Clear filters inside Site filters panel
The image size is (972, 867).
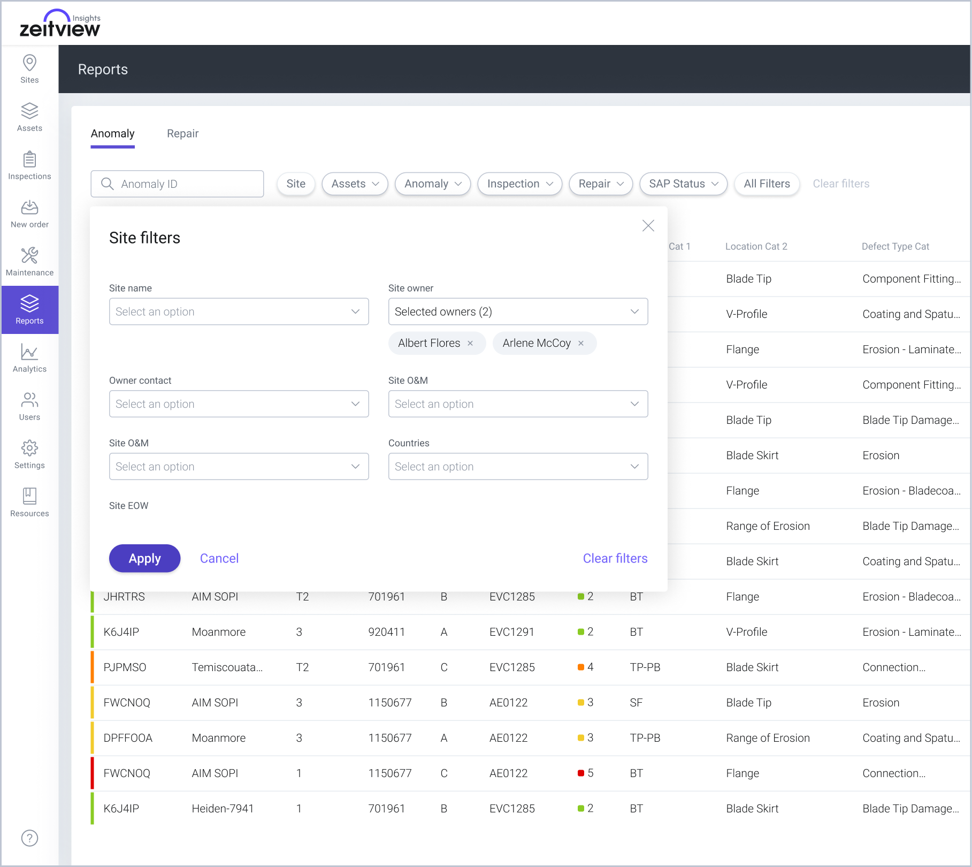click(x=615, y=559)
